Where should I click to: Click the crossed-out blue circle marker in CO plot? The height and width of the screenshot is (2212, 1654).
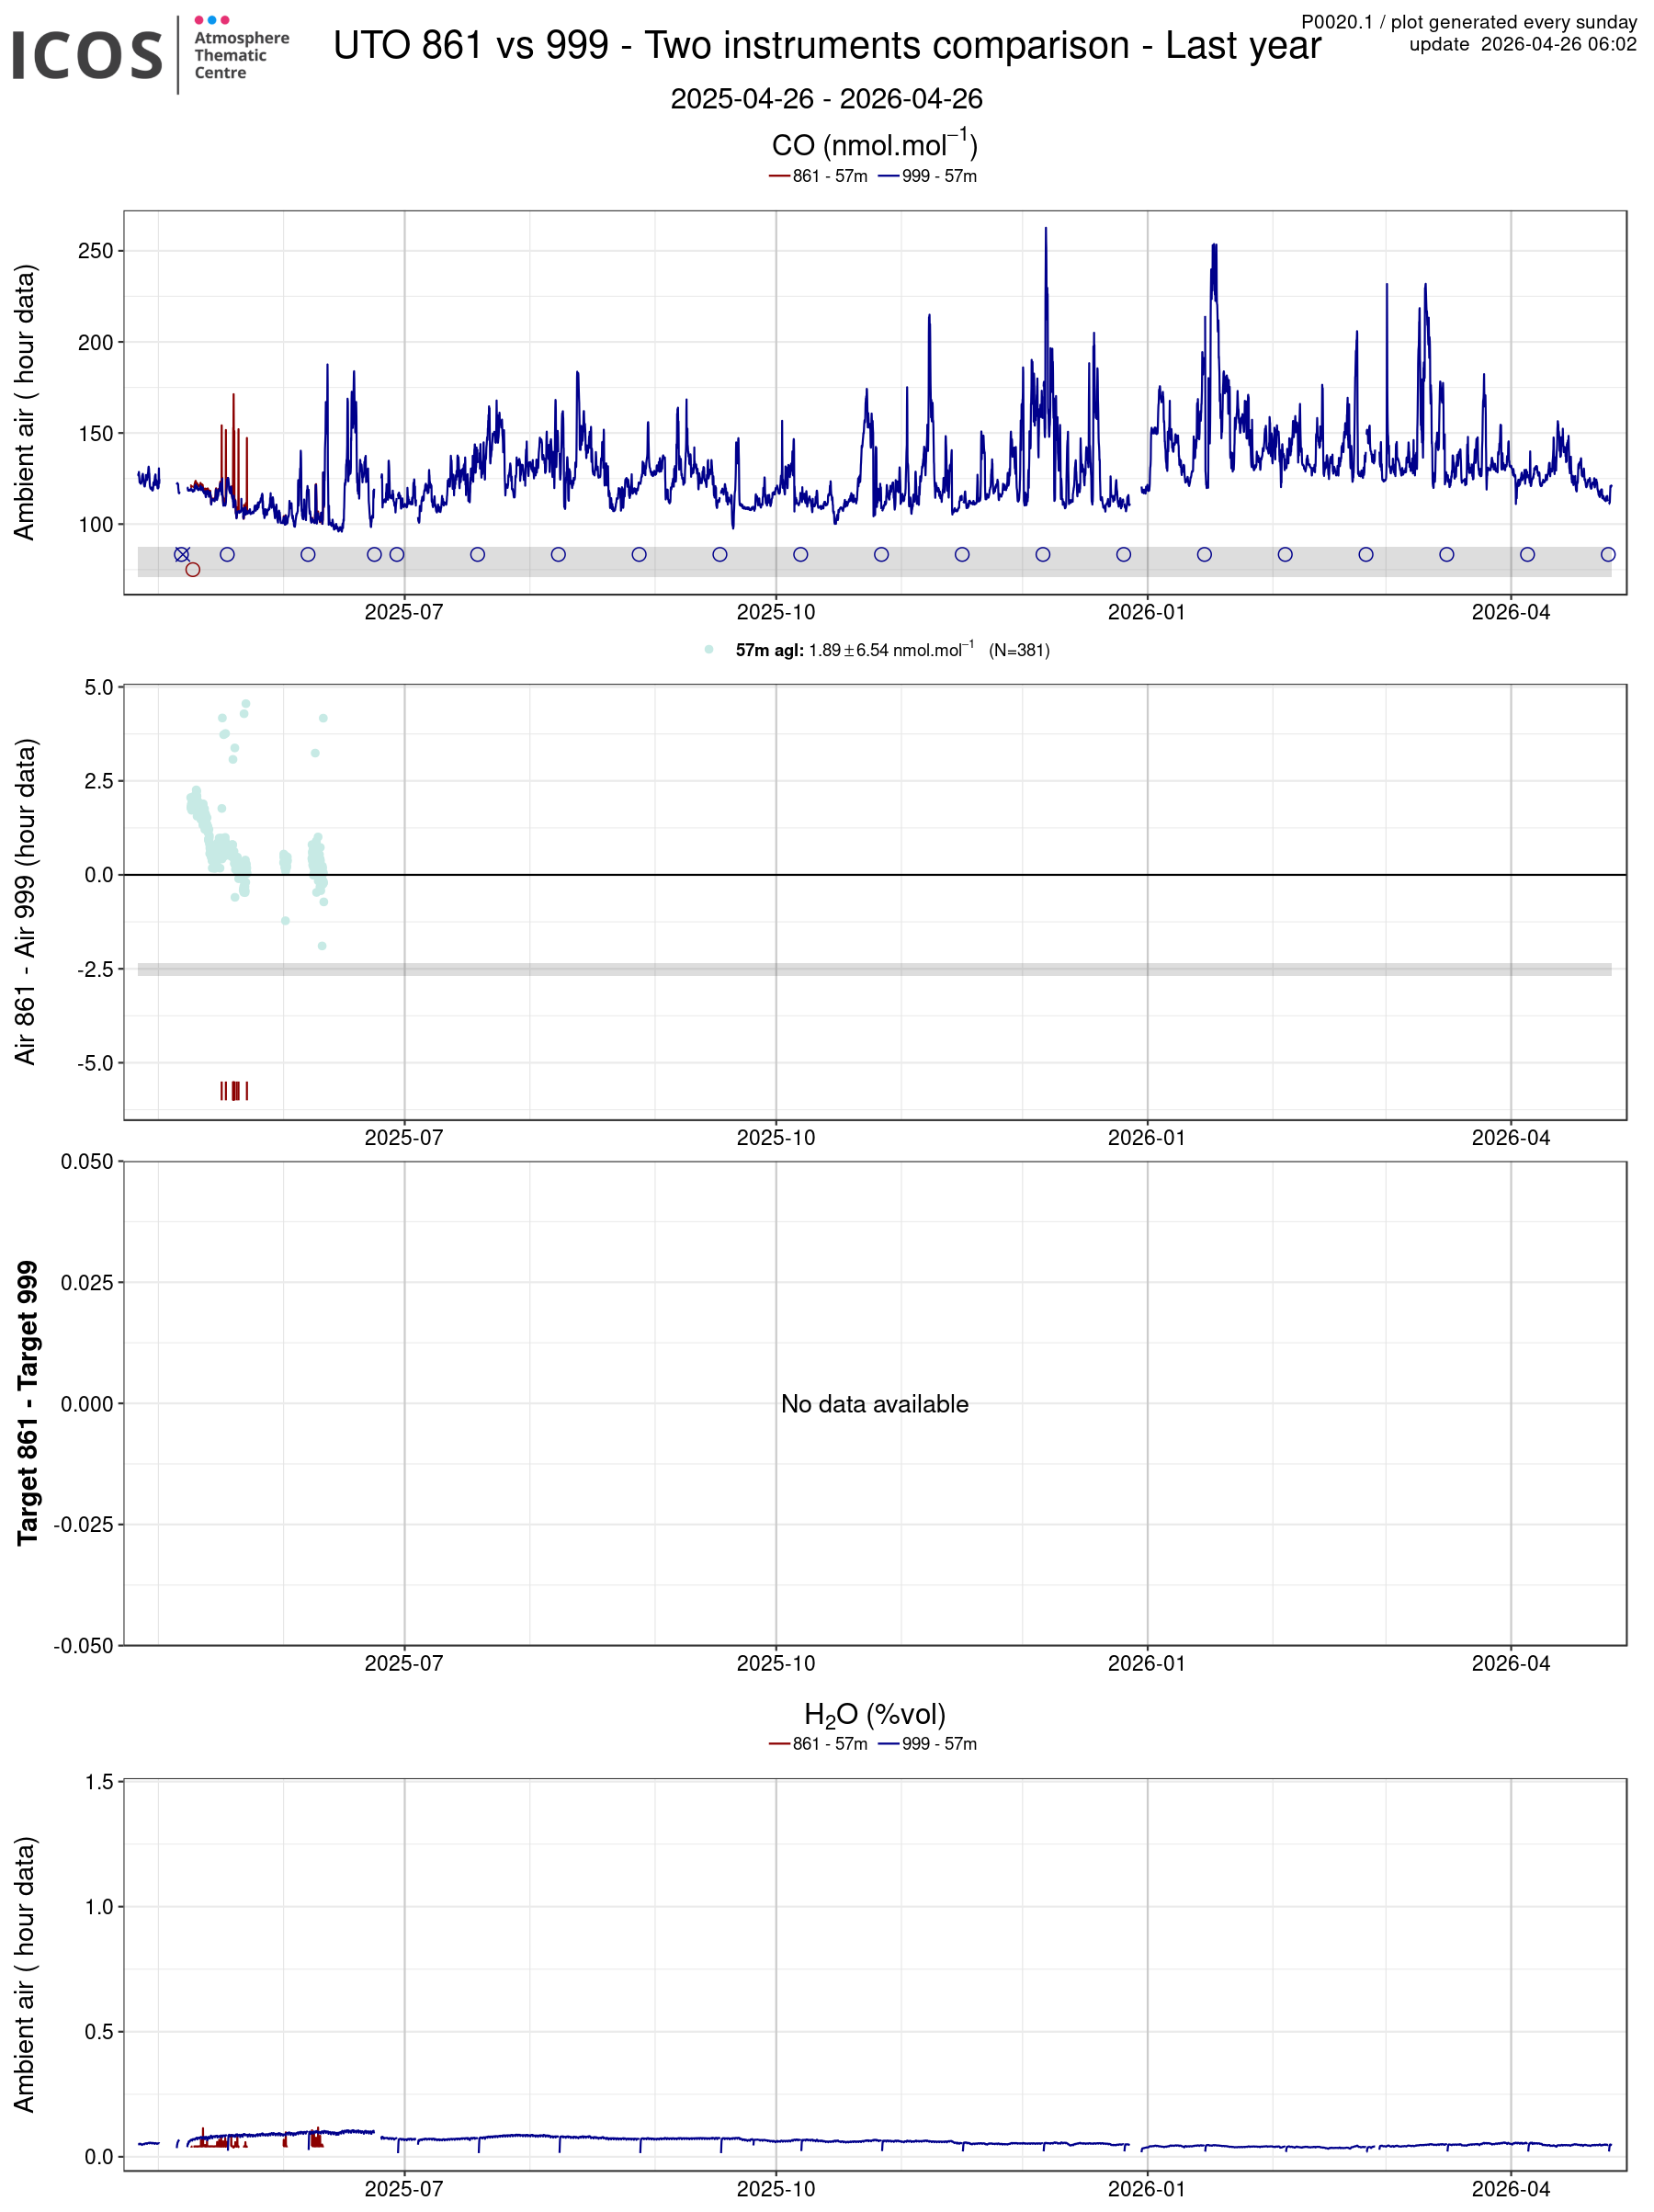coord(181,554)
